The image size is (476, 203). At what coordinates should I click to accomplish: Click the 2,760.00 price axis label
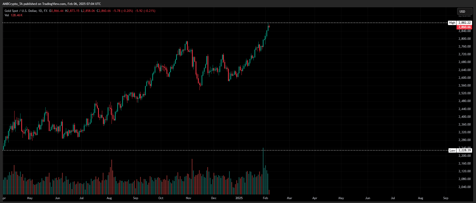464,46
